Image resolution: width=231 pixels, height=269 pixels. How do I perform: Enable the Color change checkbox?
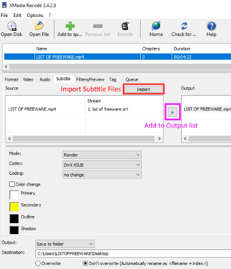12,184
